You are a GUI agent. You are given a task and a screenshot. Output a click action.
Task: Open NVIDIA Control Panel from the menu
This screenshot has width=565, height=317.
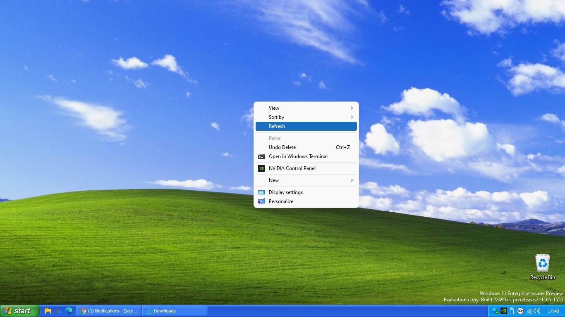click(306, 168)
